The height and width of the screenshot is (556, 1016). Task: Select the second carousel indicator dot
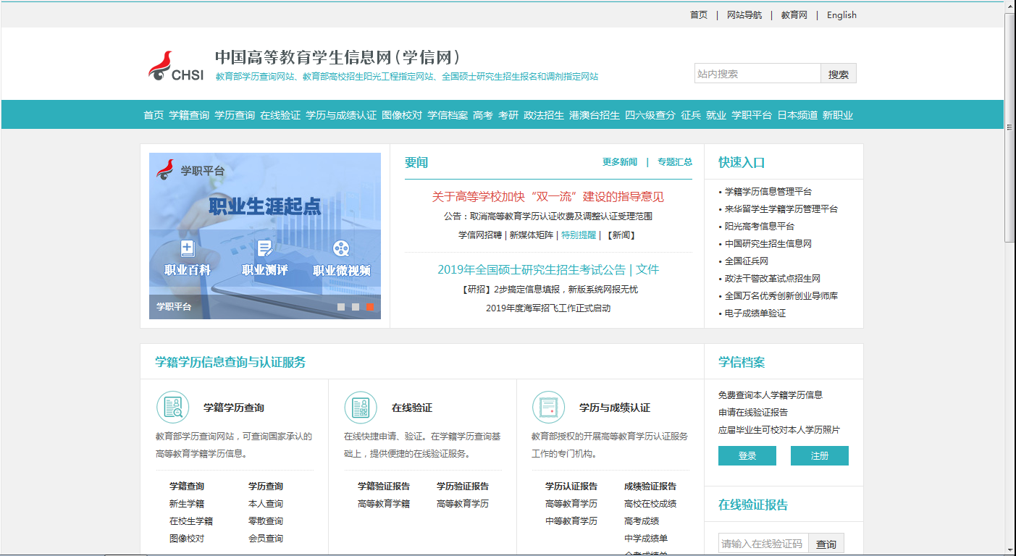click(356, 307)
